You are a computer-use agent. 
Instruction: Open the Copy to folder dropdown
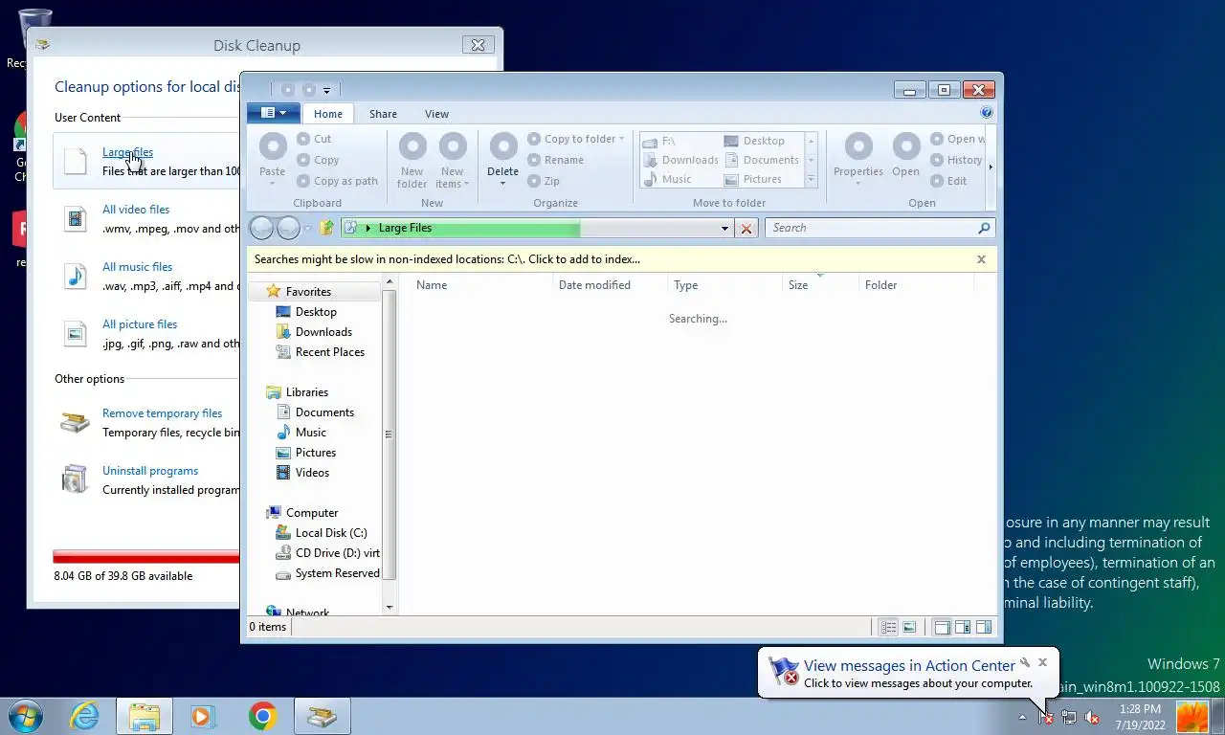pos(621,139)
